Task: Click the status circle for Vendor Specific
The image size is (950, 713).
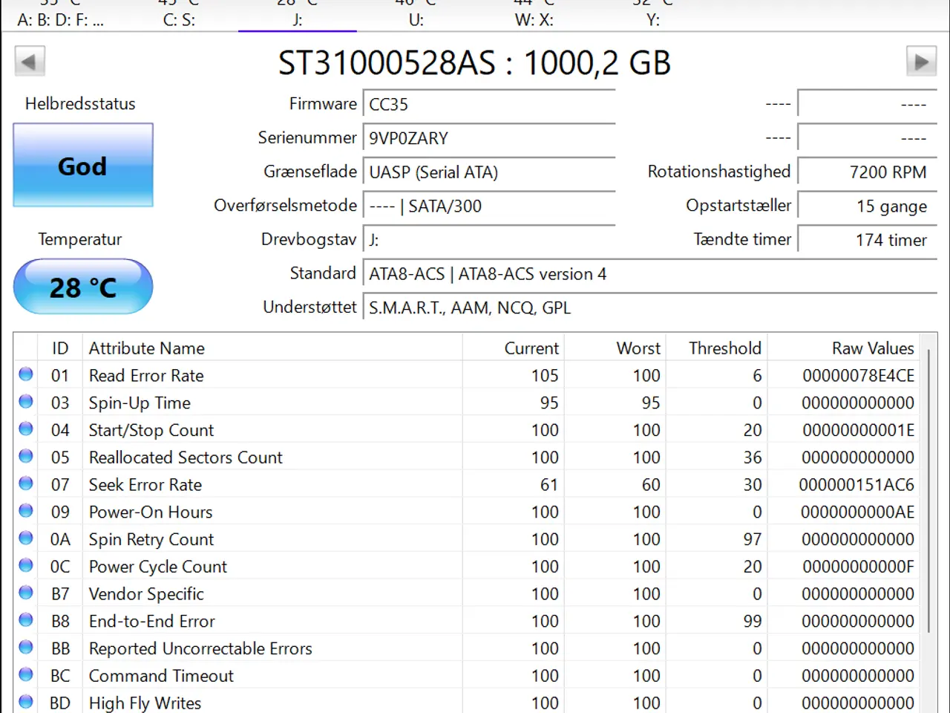Action: tap(26, 593)
